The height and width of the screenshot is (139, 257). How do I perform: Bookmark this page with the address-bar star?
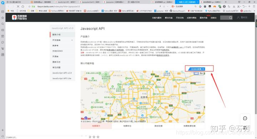tap(30, 6)
